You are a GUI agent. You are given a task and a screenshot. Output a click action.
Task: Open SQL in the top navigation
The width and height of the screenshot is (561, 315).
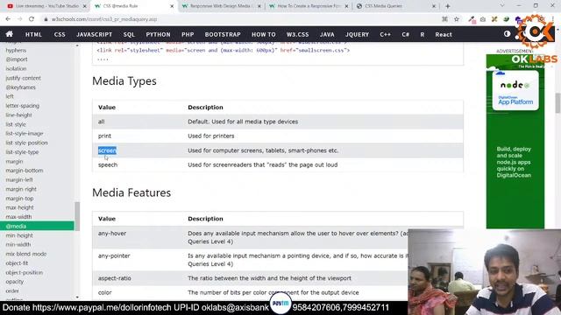129,34
